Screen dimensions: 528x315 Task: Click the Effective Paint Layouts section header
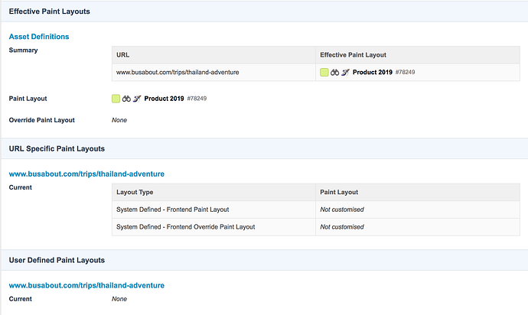(x=50, y=11)
